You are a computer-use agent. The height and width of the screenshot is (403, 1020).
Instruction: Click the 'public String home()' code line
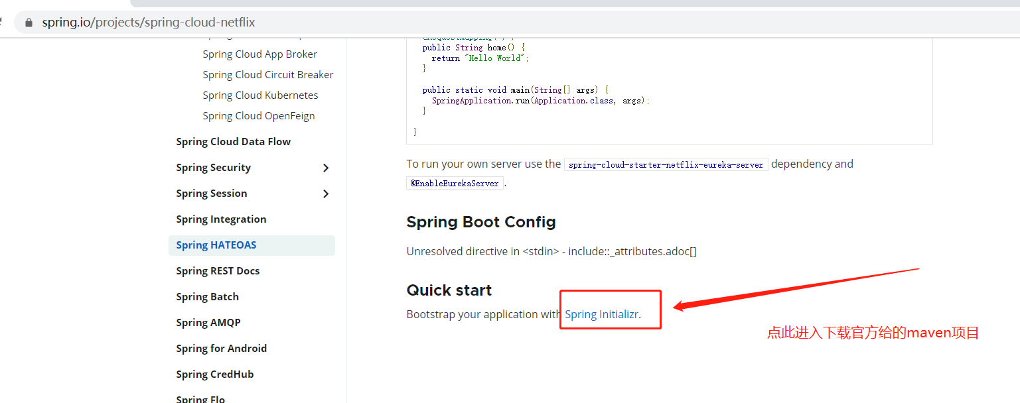point(473,48)
